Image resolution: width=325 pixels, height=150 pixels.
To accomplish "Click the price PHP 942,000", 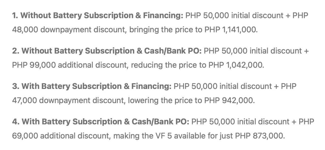I will pos(225,101).
